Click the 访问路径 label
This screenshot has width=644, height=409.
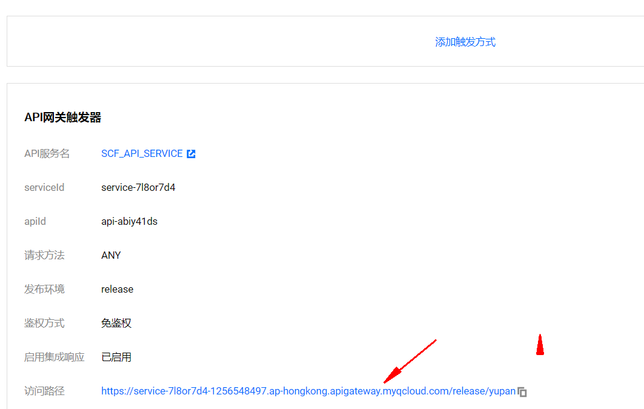coord(44,391)
